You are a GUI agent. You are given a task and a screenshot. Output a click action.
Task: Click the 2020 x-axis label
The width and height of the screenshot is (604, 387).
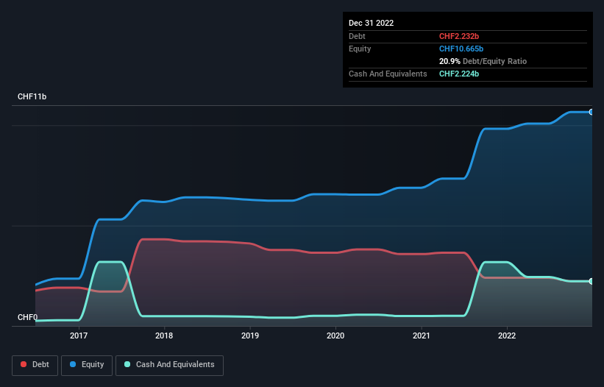pyautogui.click(x=335, y=335)
